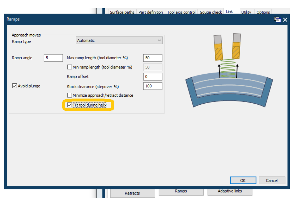Click the 'Approach moves' group label

click(x=26, y=35)
